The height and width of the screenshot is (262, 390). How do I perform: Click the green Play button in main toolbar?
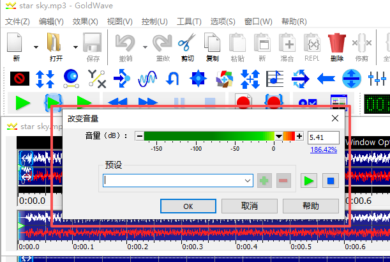click(x=22, y=103)
